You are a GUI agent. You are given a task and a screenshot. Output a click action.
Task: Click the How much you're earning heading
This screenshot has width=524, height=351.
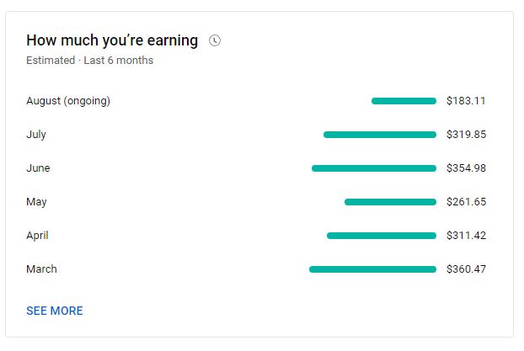point(112,40)
